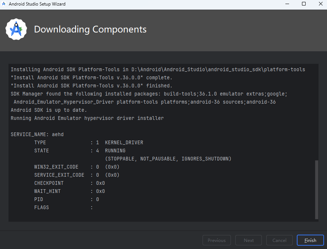
Task: Click the small Android Studio title bar icon
Action: pyautogui.click(x=4, y=4)
